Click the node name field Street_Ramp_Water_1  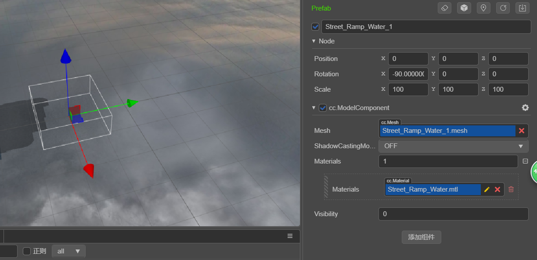tap(426, 27)
